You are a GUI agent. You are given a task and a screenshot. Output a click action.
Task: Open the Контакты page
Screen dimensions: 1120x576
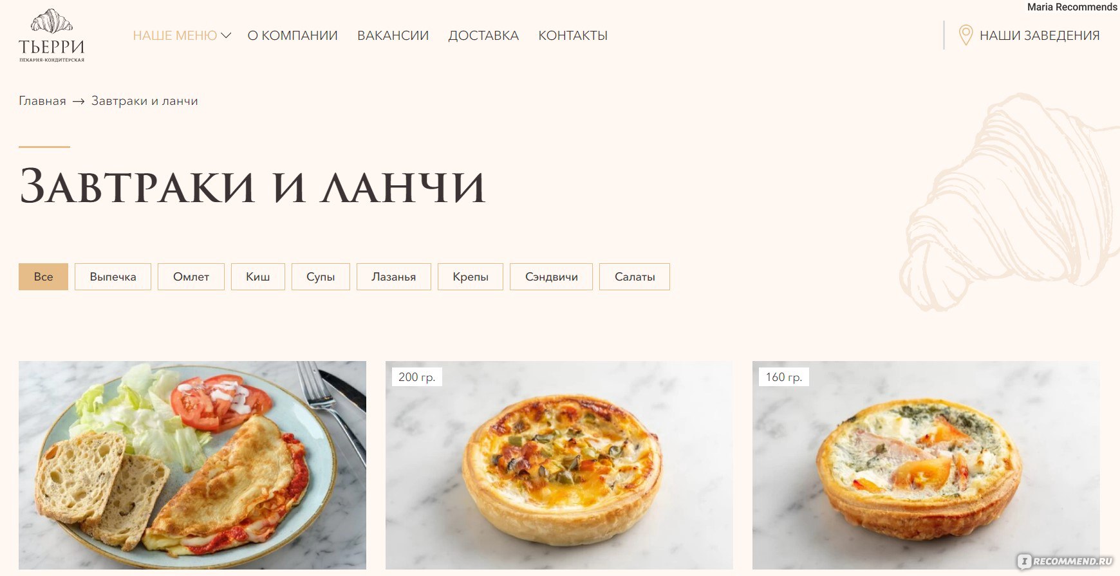coord(573,35)
